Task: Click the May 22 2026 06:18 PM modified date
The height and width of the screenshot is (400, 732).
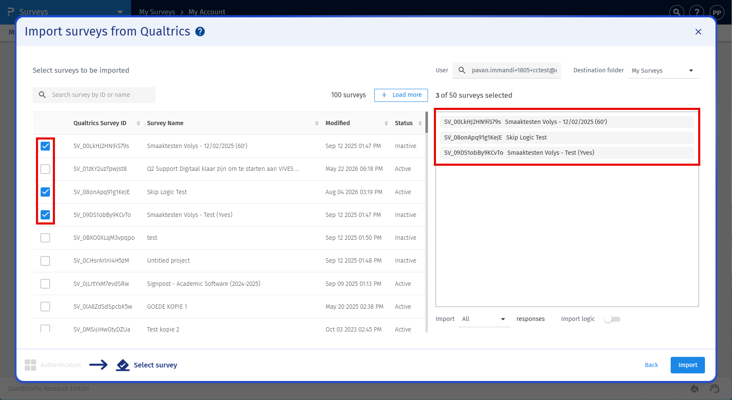Action: coord(354,169)
